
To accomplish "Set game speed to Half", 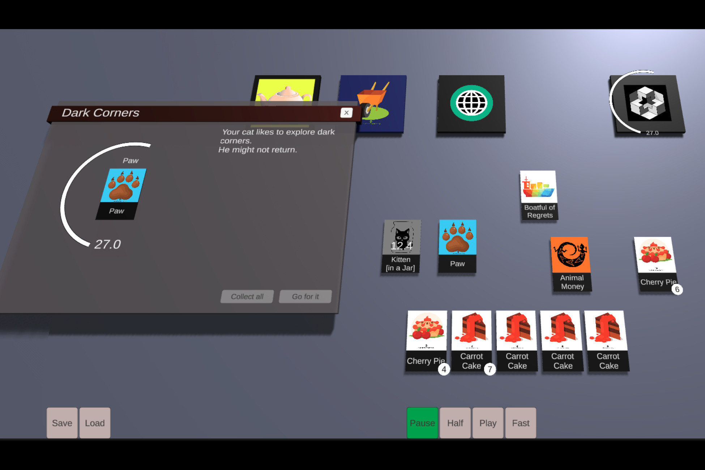I will [x=455, y=423].
